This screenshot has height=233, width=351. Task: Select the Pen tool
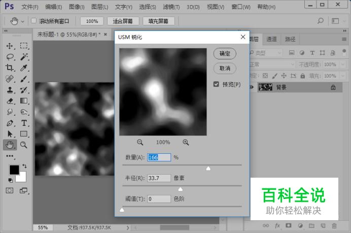10,123
